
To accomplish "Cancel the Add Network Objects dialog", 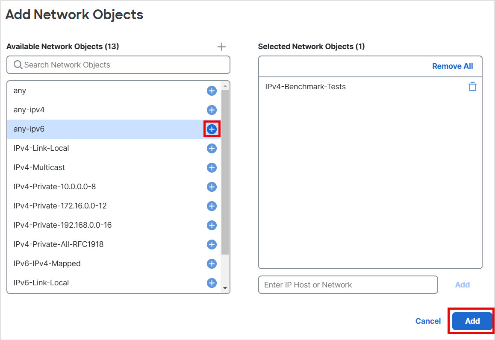I will coord(428,321).
